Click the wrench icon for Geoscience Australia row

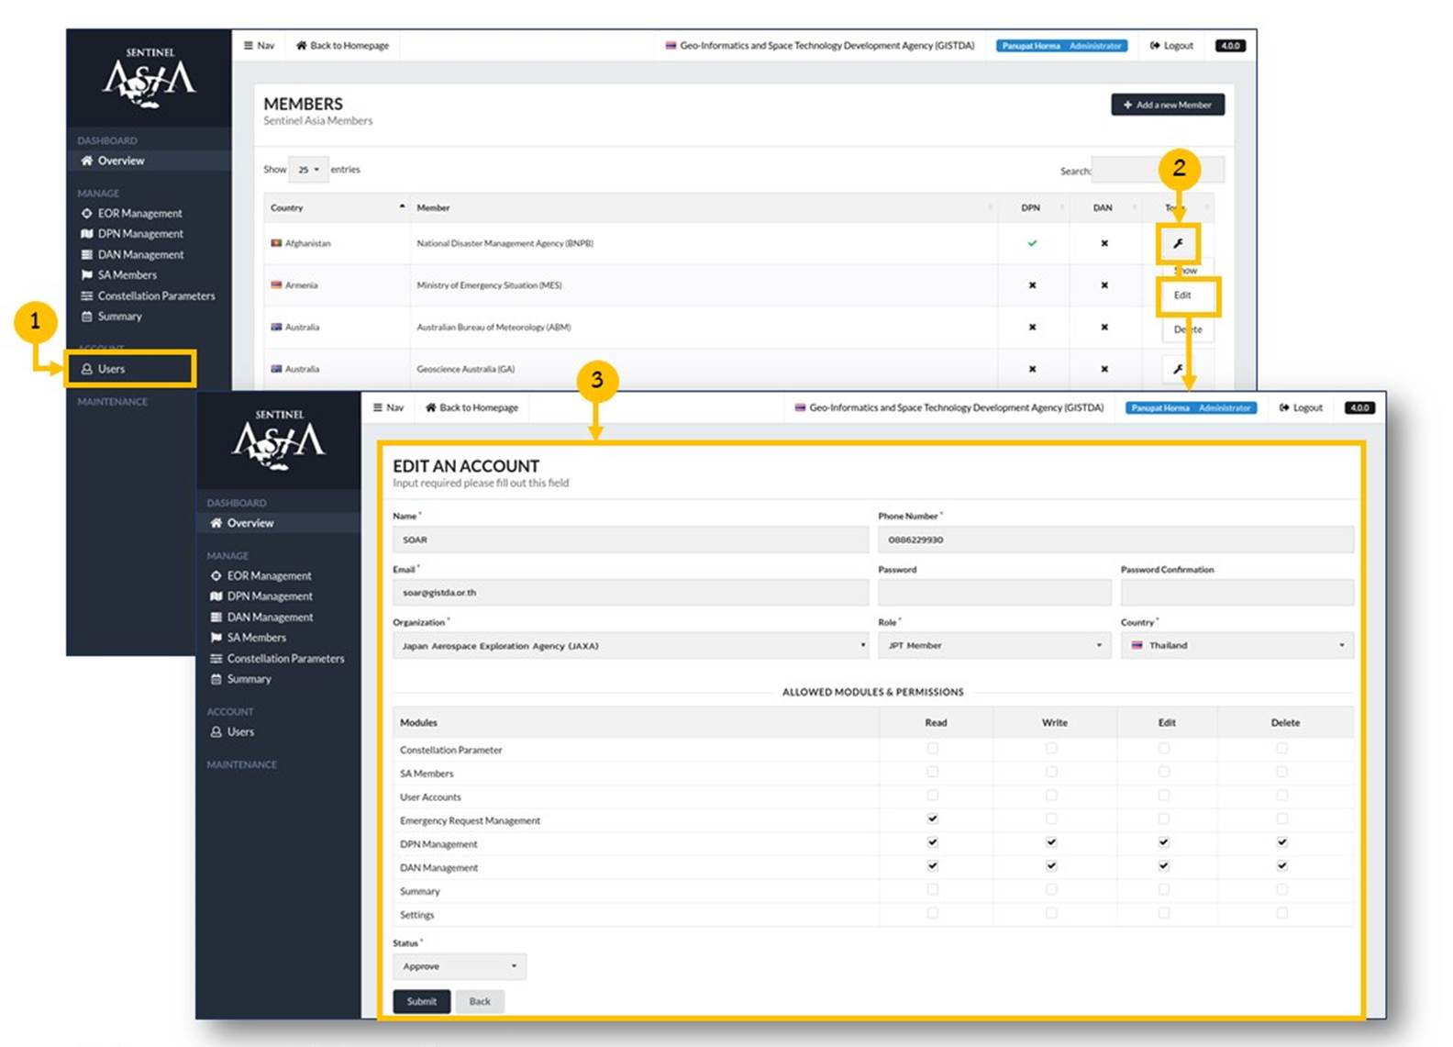1178,369
